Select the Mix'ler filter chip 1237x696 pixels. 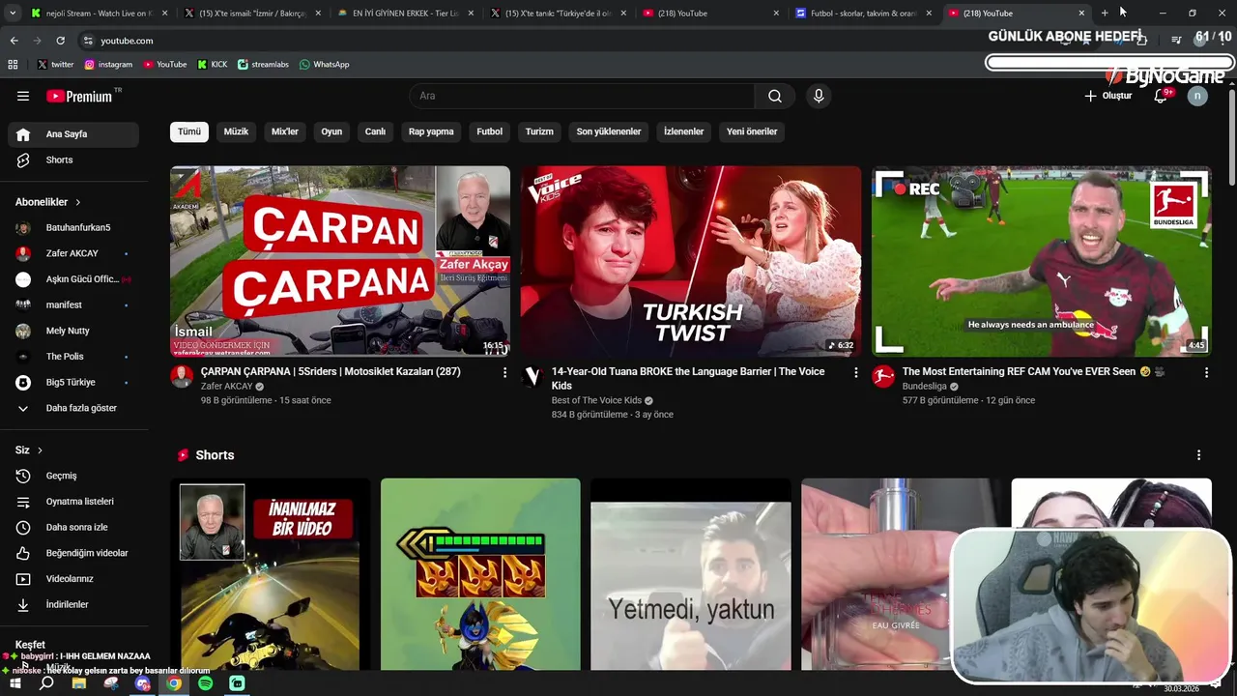pos(285,131)
